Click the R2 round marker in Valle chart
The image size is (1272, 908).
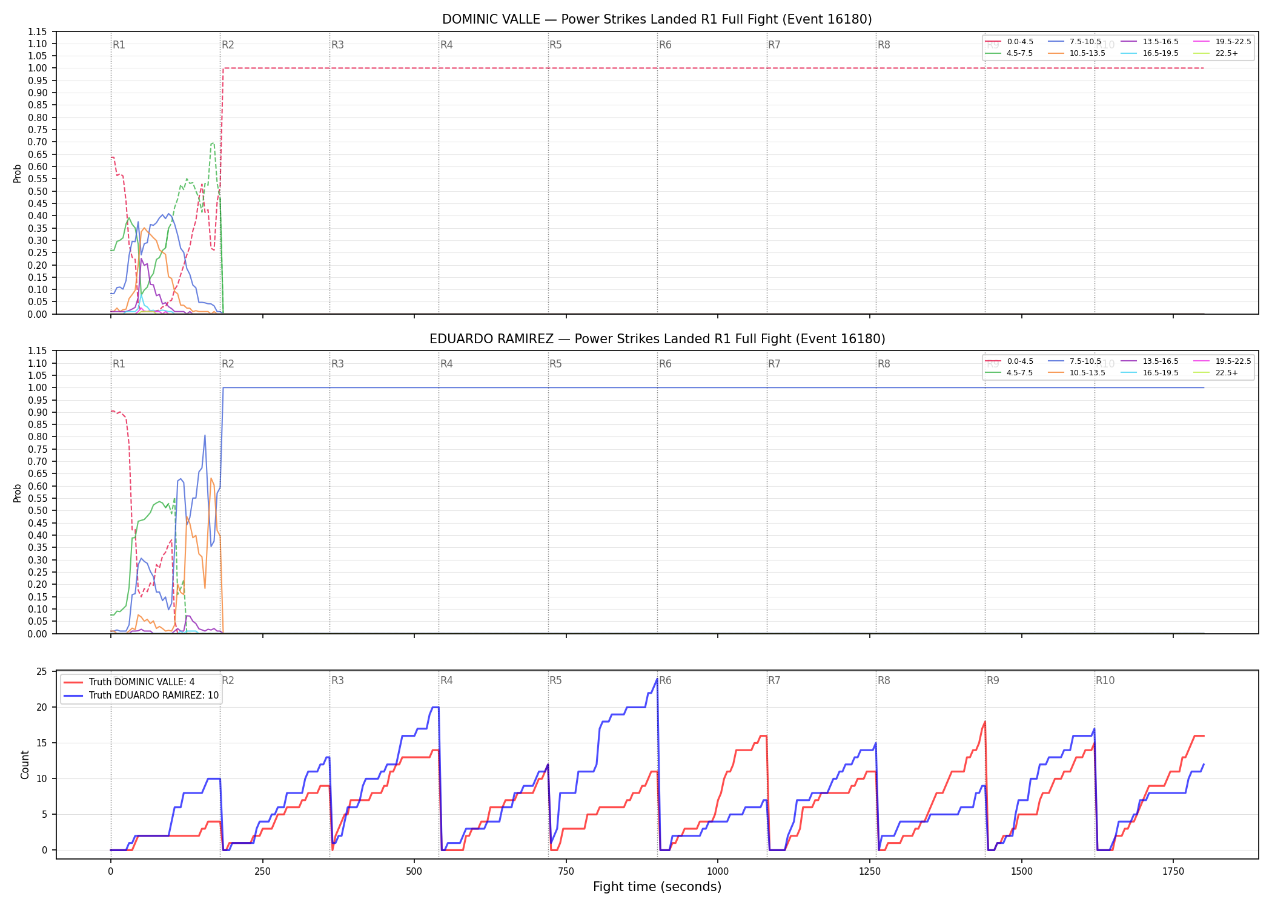click(x=228, y=45)
